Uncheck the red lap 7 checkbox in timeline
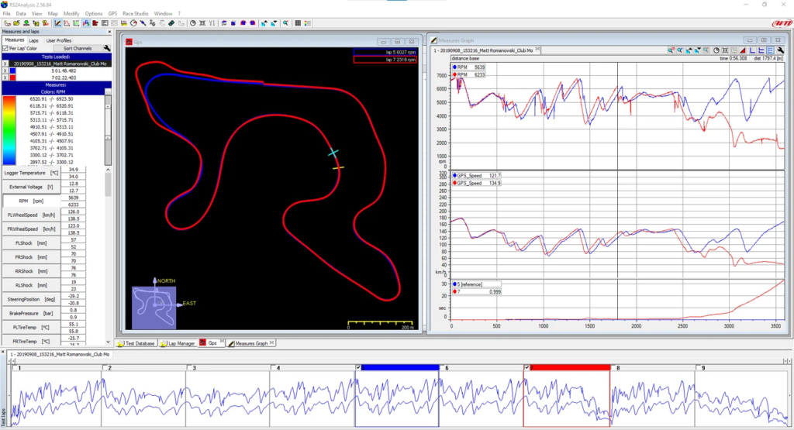This screenshot has width=794, height=430. [526, 368]
